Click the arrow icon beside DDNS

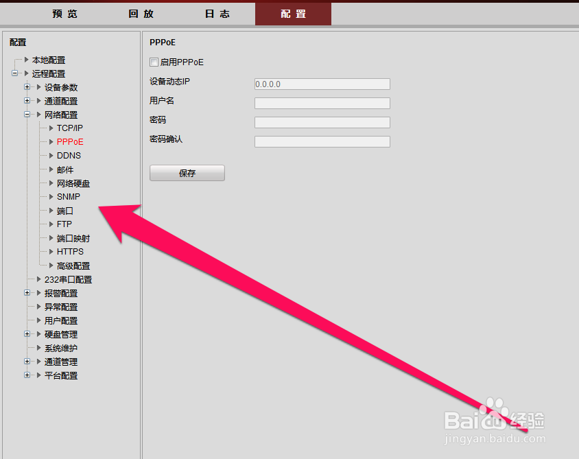coord(51,155)
